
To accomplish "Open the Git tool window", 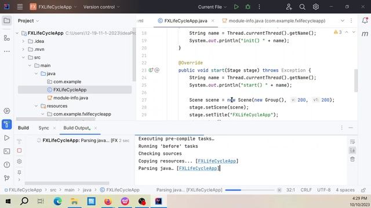I will click(x=7, y=178).
